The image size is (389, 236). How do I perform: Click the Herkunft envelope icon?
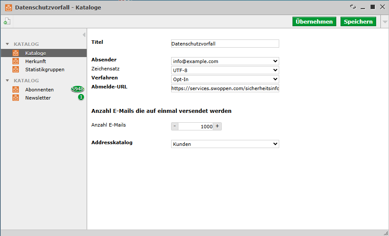pyautogui.click(x=16, y=61)
